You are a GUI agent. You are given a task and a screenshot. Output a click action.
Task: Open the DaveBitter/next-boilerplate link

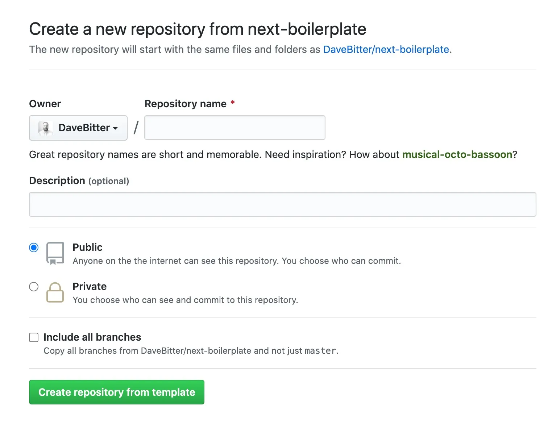[386, 49]
